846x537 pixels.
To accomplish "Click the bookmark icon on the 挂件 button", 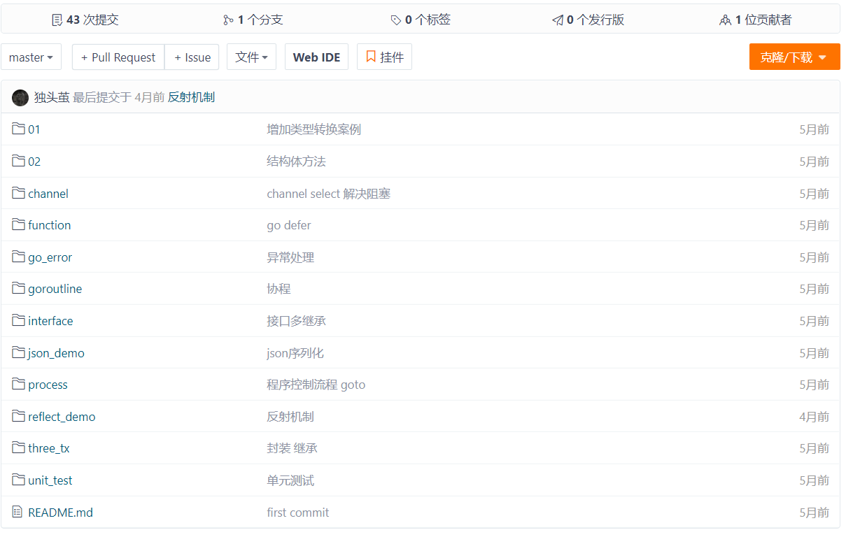I will point(371,57).
